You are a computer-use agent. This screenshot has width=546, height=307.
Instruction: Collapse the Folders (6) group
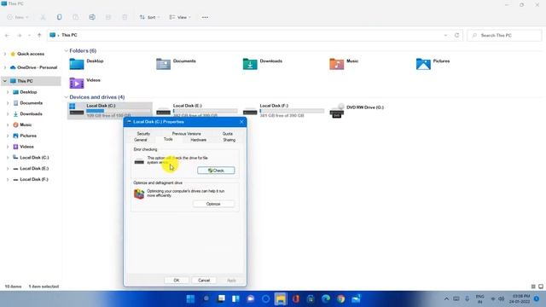point(67,51)
